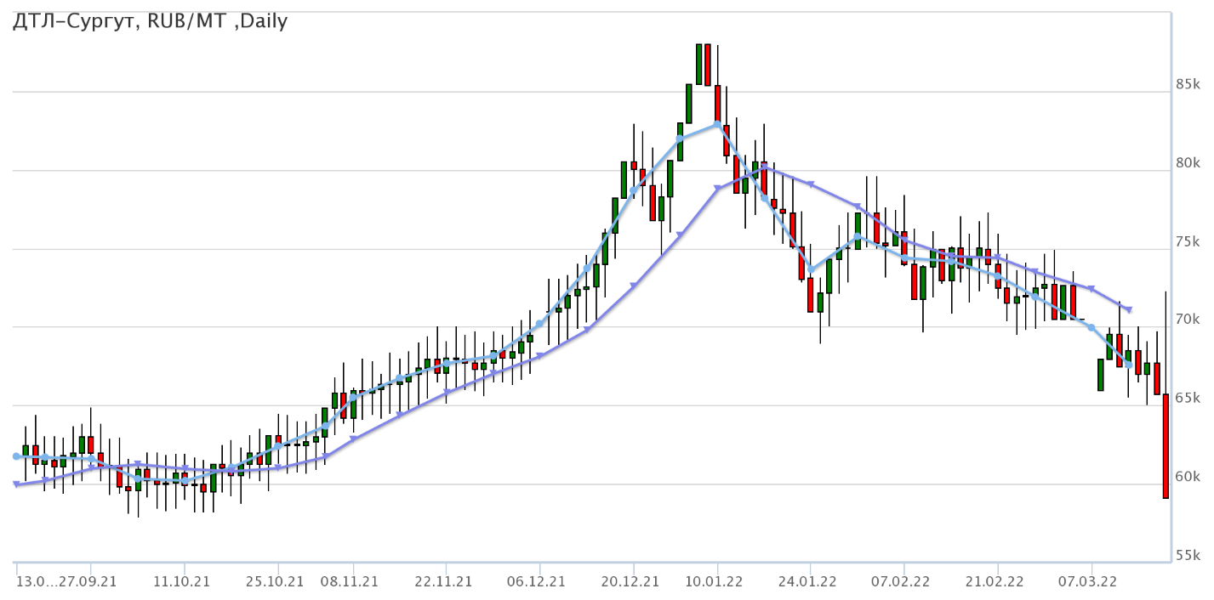Select the tallest green candle at chart peak
Screen dimensions: 1214x600
pos(698,65)
